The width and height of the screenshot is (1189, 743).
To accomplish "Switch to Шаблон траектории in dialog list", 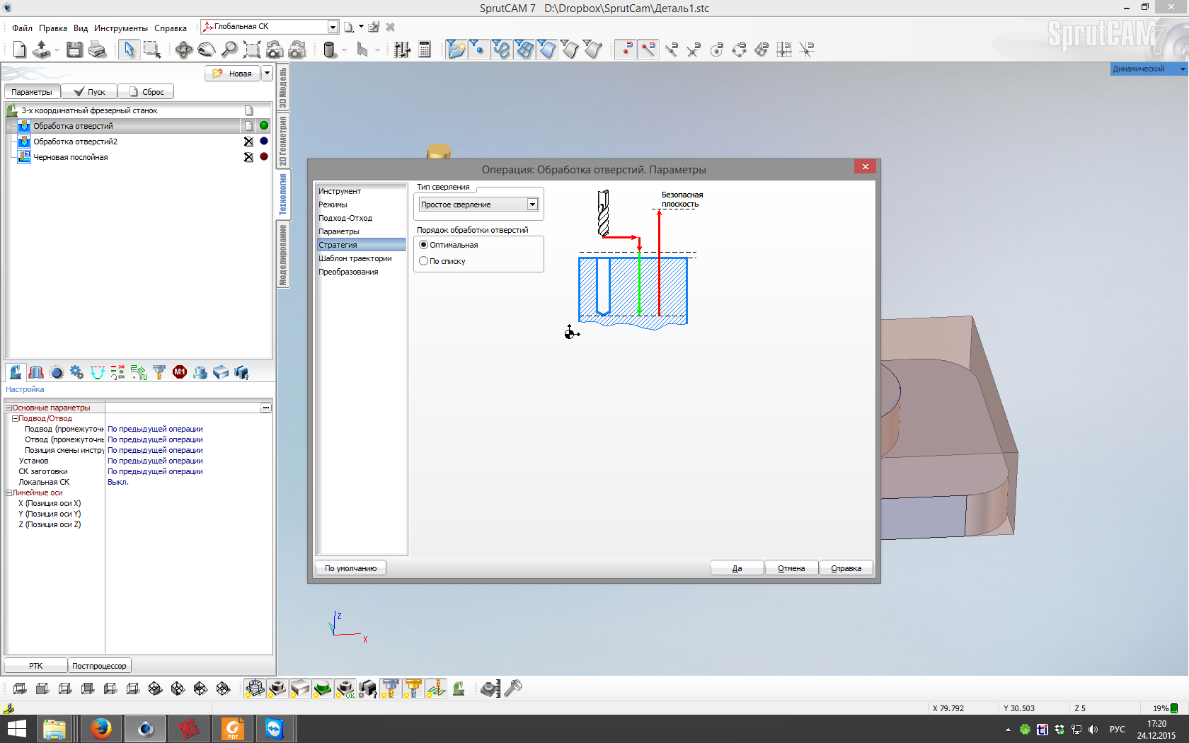I will click(355, 258).
